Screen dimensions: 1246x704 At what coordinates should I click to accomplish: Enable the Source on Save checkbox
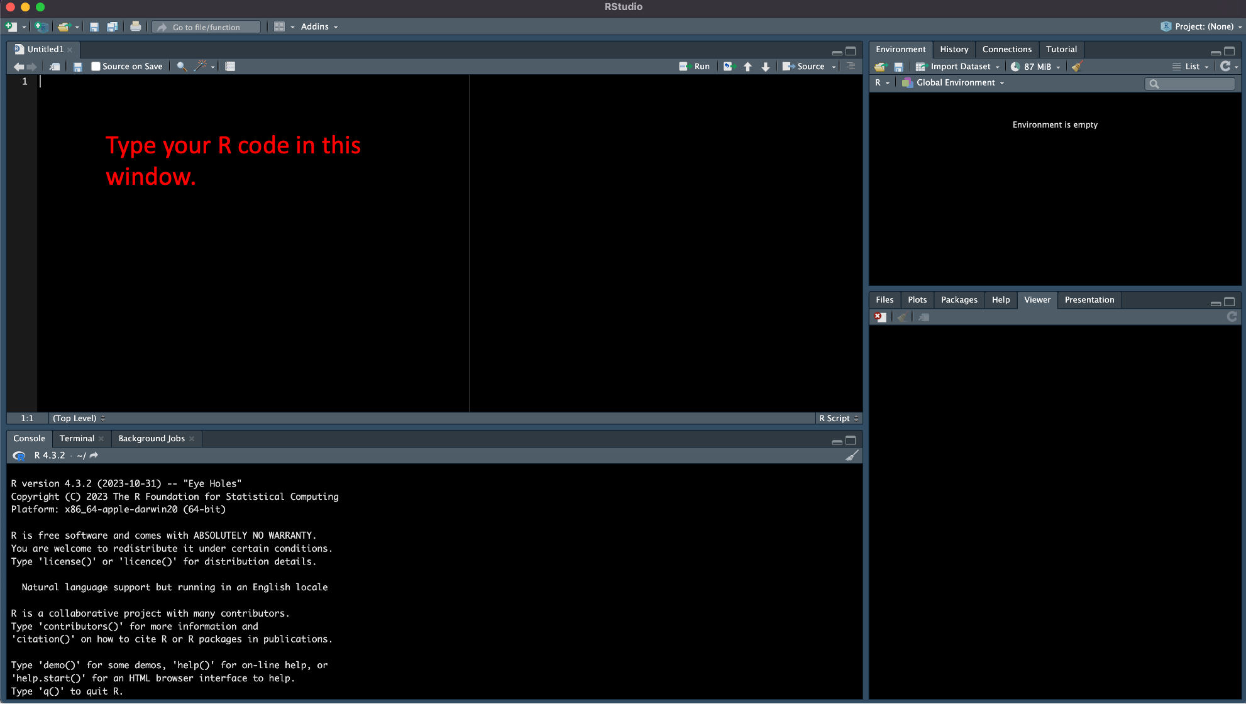[96, 66]
